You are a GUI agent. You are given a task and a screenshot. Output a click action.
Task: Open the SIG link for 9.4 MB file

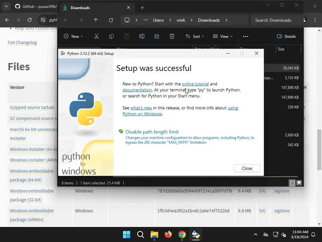click(x=262, y=191)
